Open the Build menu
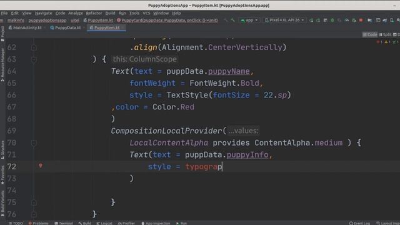400x225 pixels. [x=110, y=13]
